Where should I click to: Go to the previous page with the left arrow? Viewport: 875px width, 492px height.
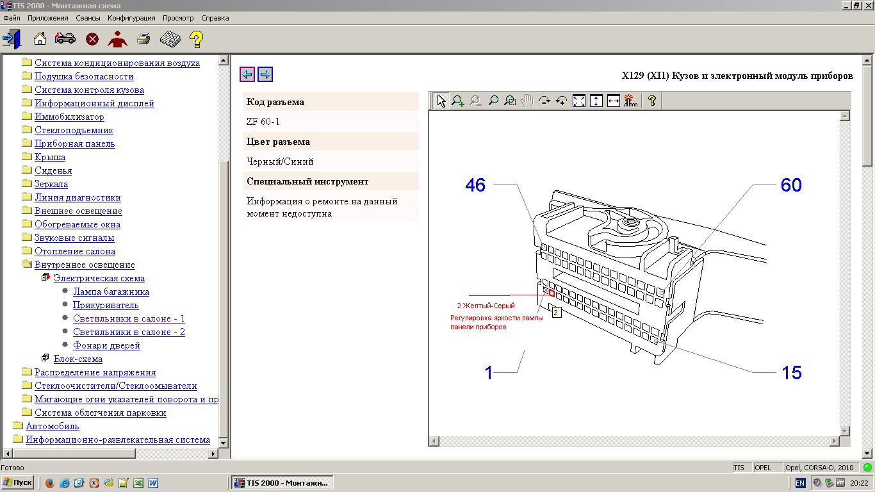(x=247, y=74)
